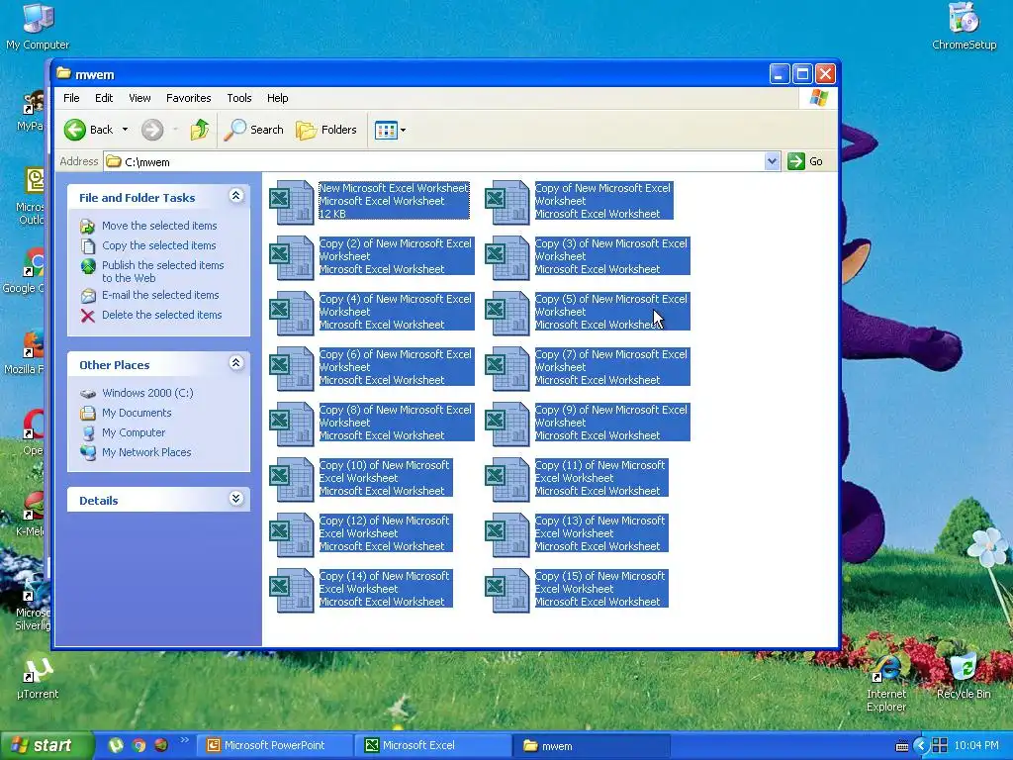Open the Search pane
The height and width of the screenshot is (760, 1013).
click(254, 130)
